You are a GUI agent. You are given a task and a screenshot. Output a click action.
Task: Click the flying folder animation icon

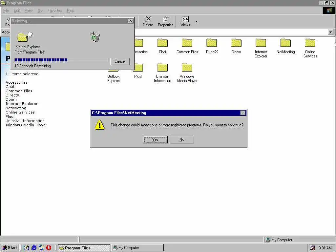(x=24, y=37)
